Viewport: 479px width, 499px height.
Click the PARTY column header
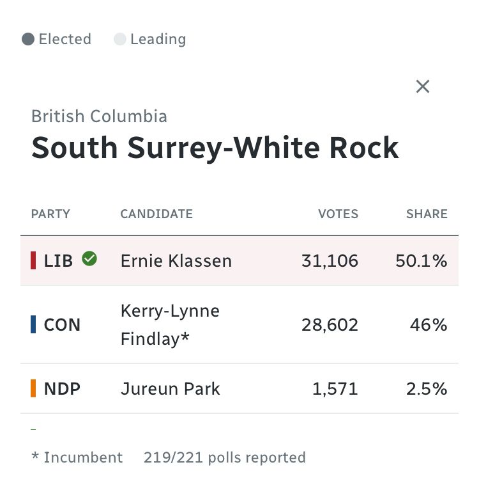pos(50,214)
